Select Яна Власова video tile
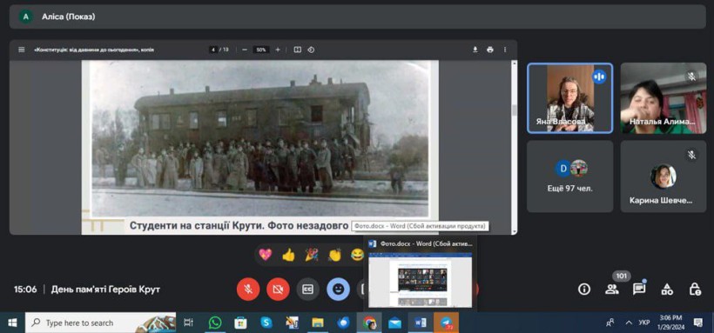 pos(570,97)
